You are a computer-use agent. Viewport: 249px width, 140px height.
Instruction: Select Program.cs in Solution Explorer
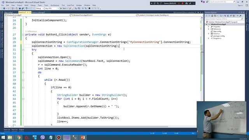pyautogui.click(x=217, y=38)
